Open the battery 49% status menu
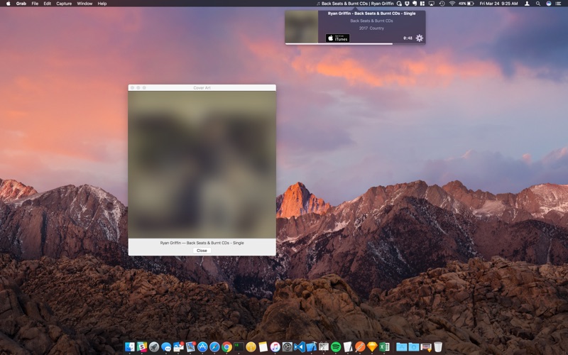The width and height of the screenshot is (568, 355). 466,4
